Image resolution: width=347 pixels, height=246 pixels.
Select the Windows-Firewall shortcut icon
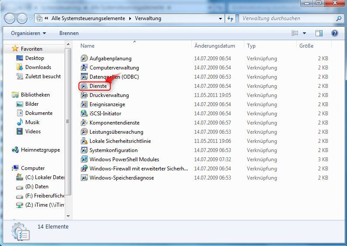click(x=84, y=169)
